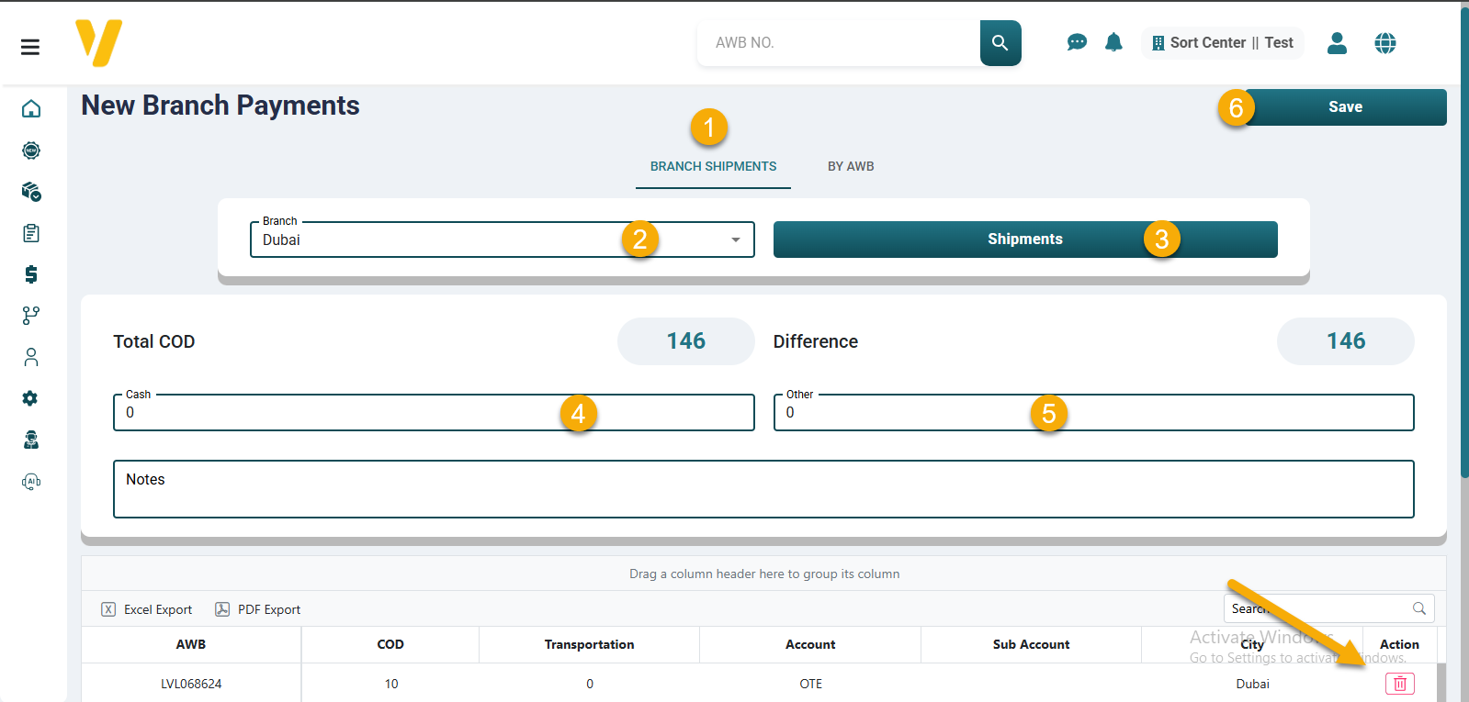
Task: Open the language globe menu
Action: coord(1384,43)
